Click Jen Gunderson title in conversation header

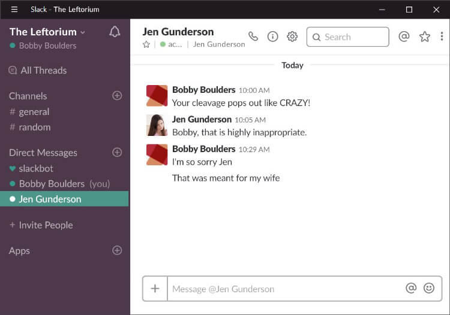point(178,32)
